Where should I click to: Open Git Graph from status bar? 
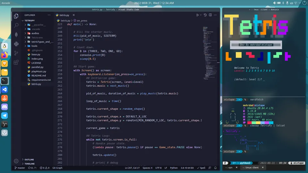tap(57, 168)
